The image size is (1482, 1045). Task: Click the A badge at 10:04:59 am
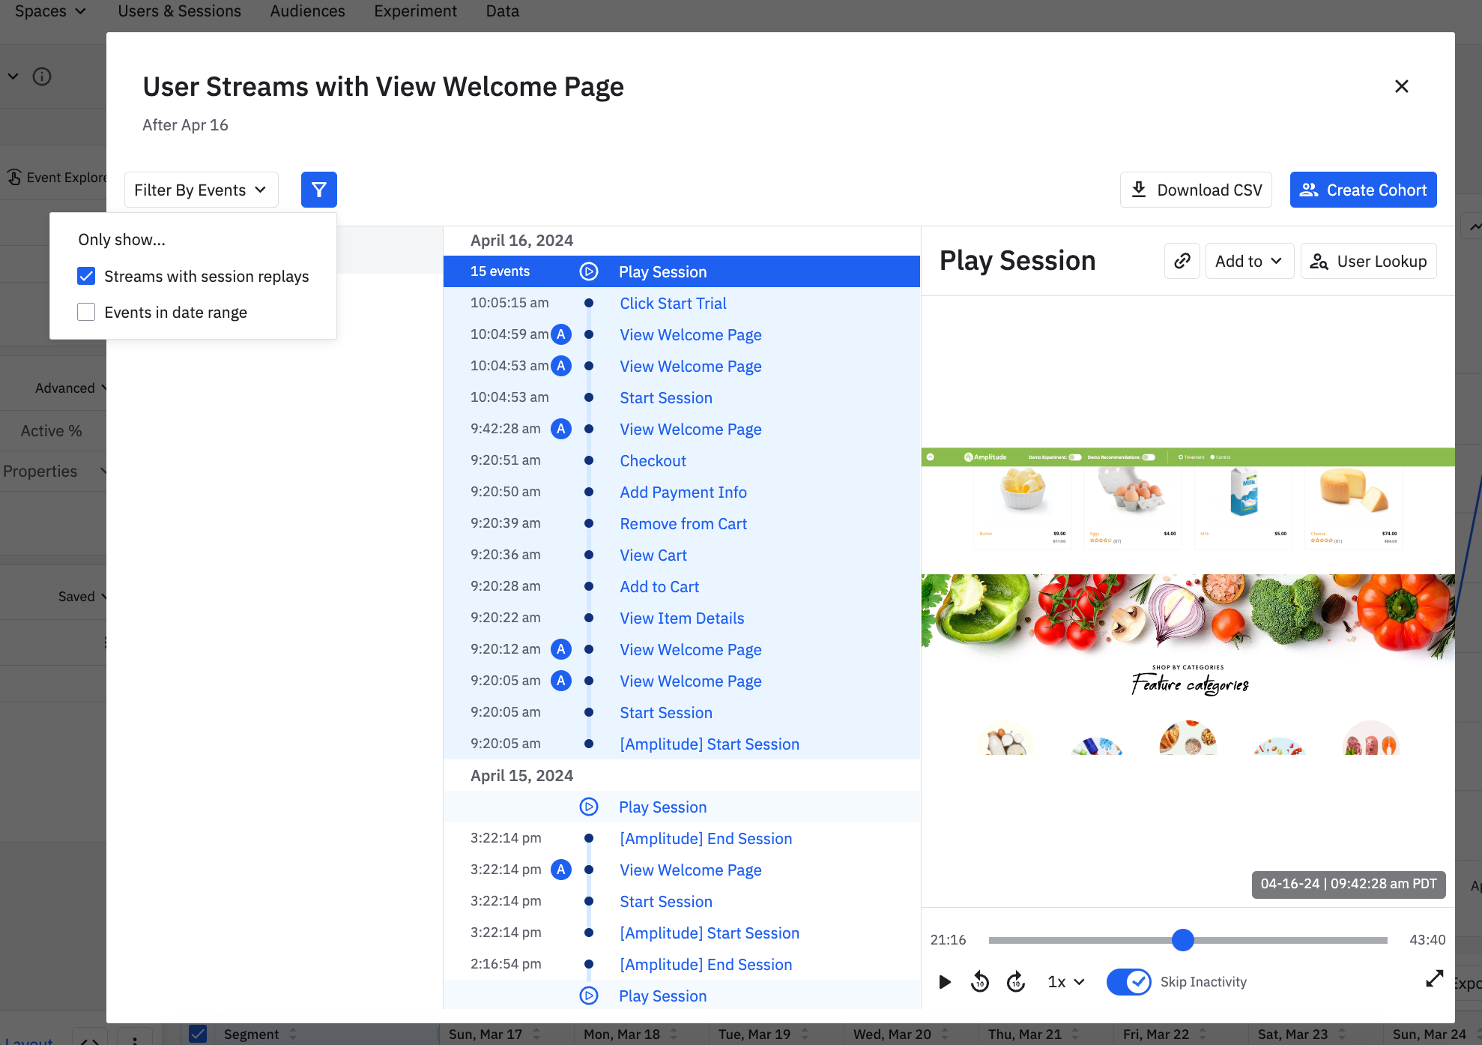[x=561, y=334]
